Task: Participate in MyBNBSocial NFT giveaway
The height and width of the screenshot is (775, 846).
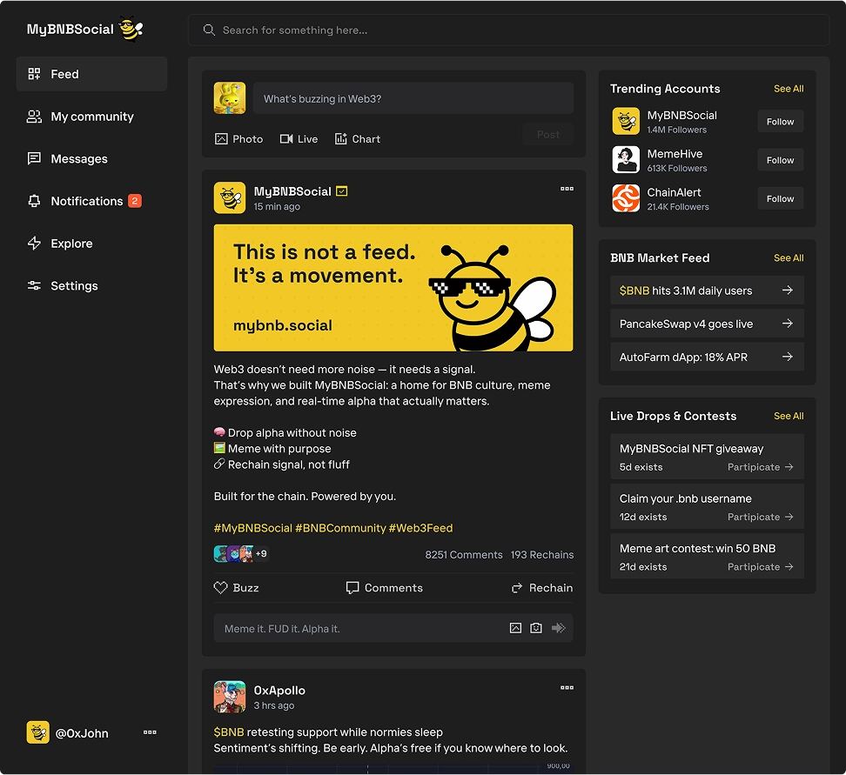Action: point(760,467)
